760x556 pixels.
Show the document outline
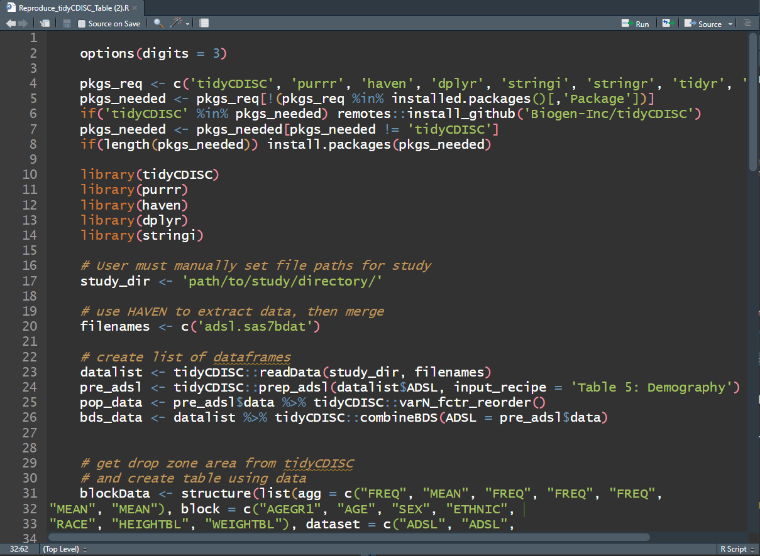[747, 23]
